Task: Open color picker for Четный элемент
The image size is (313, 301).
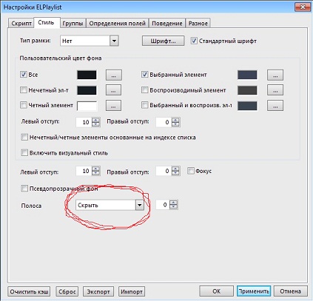Action: 113,106
